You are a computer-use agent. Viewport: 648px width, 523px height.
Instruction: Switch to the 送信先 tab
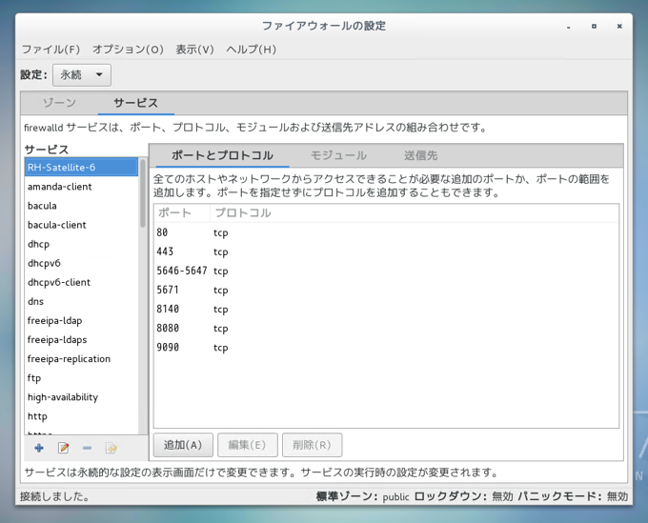(420, 155)
